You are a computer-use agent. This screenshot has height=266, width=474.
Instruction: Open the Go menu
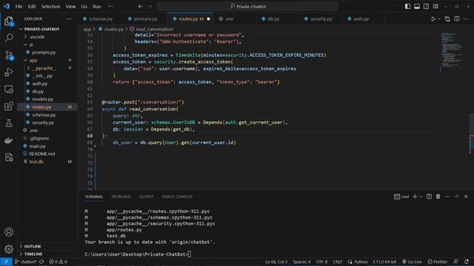[x=84, y=7]
